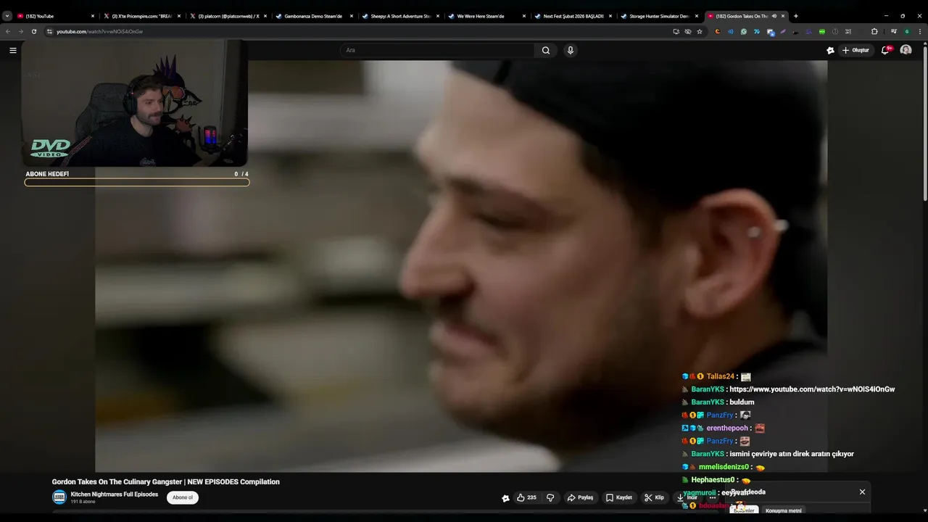The image size is (928, 522).
Task: Go forward in browser history
Action: 20,31
